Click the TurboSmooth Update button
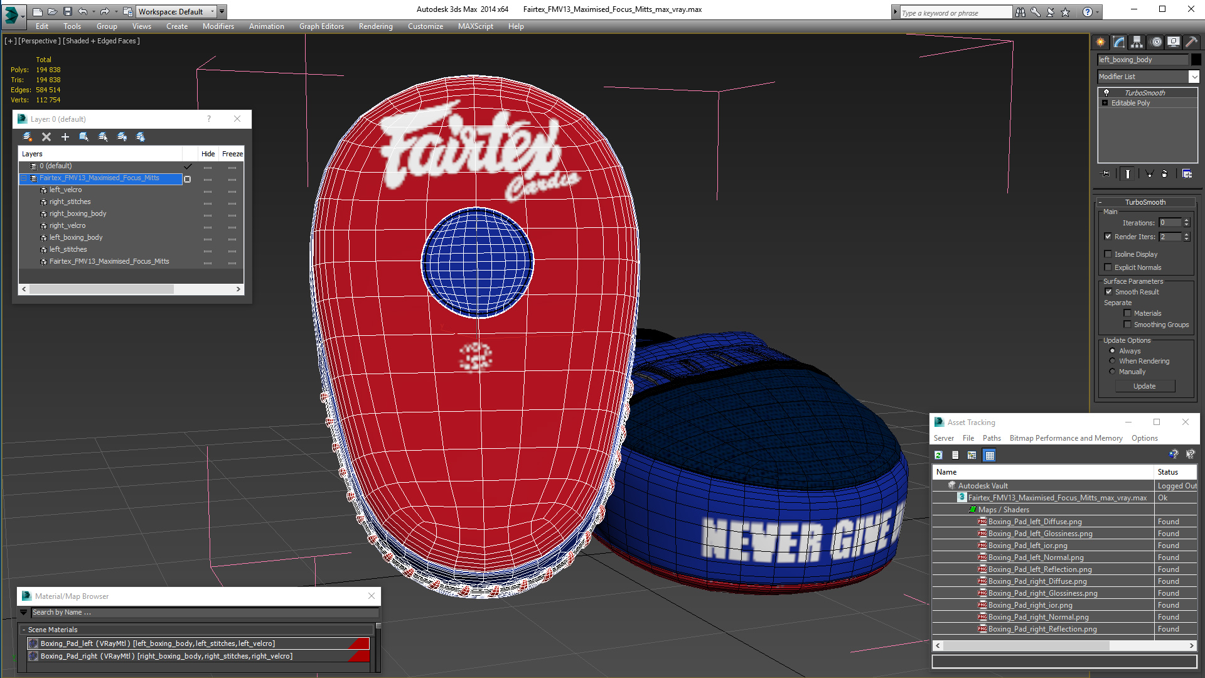Viewport: 1205px width, 678px height. point(1144,386)
